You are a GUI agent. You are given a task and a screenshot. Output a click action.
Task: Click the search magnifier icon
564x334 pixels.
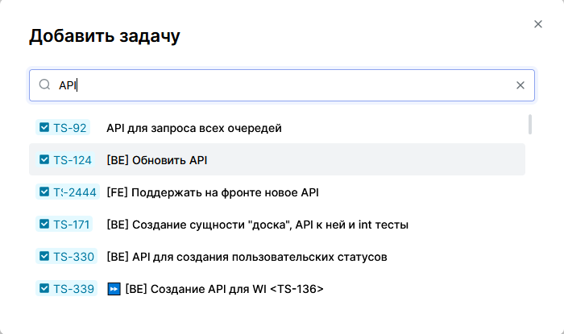[x=45, y=85]
